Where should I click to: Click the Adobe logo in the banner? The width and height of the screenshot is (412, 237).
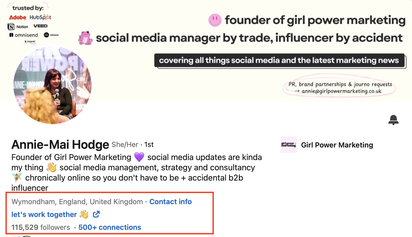[17, 17]
